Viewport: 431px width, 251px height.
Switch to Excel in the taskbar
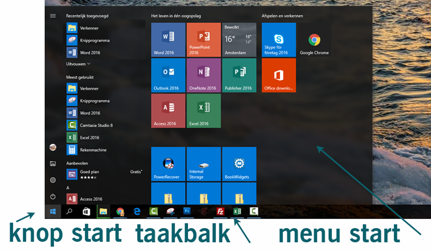pyautogui.click(x=237, y=212)
